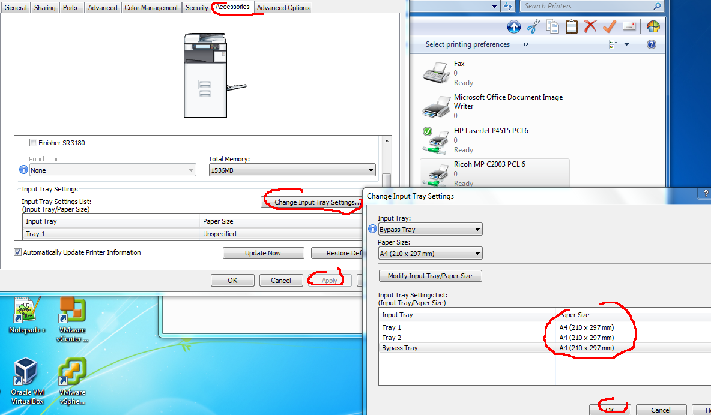Viewport: 711px width, 415px height.
Task: Select the Ricoh MP C2003 PCL 6 icon
Action: coord(436,174)
